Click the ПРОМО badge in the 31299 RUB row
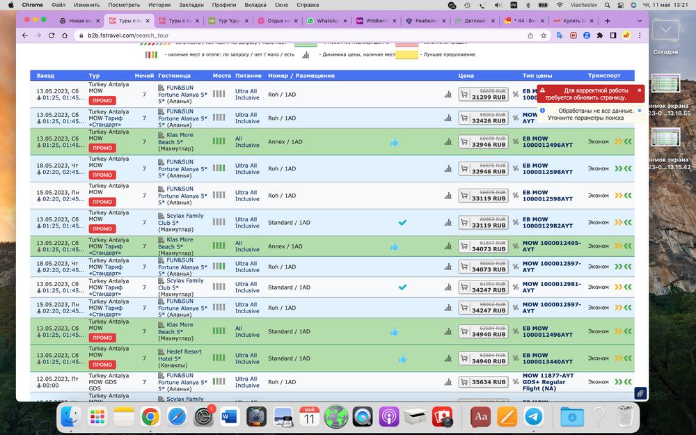 click(102, 101)
